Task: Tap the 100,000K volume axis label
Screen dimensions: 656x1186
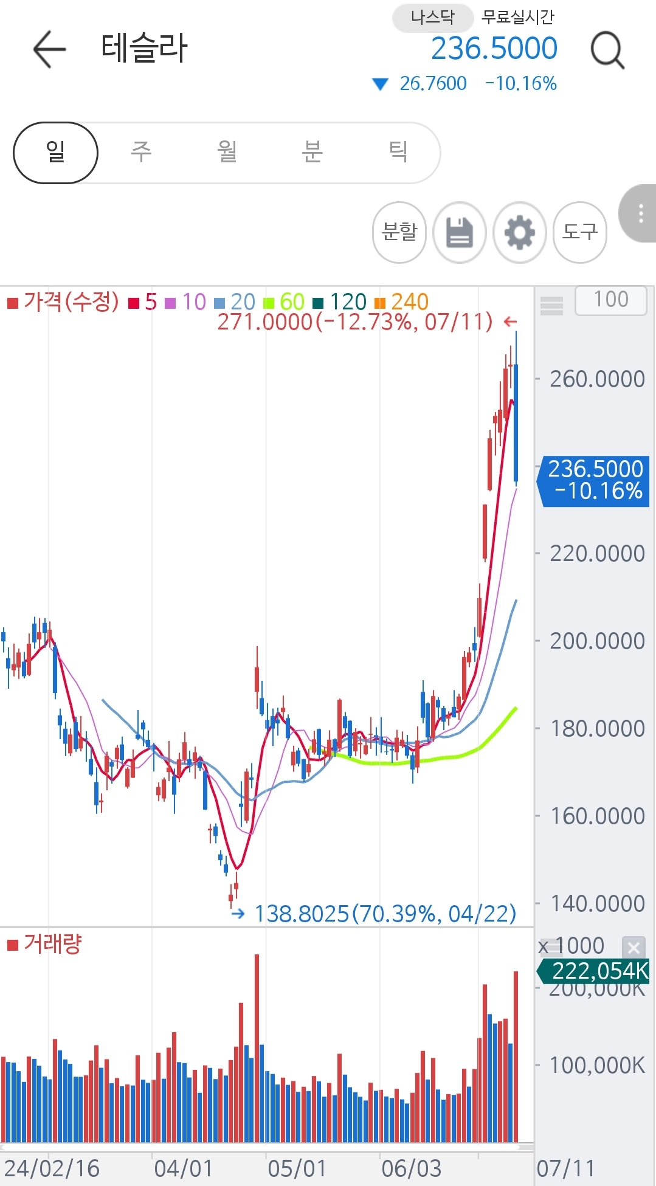Action: [x=597, y=1065]
